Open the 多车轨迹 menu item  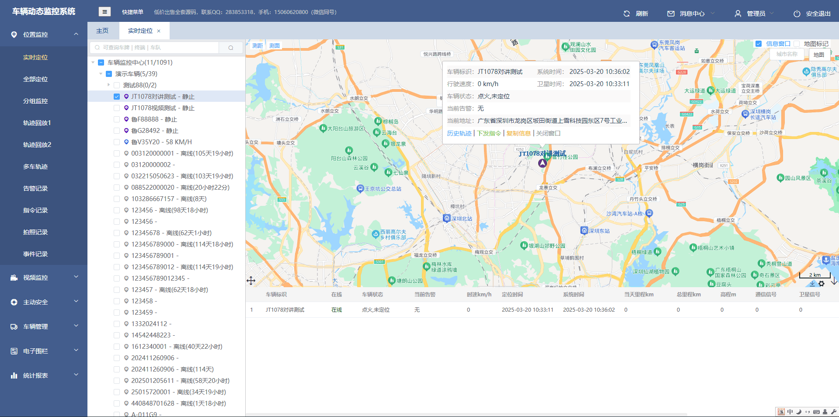click(35, 167)
